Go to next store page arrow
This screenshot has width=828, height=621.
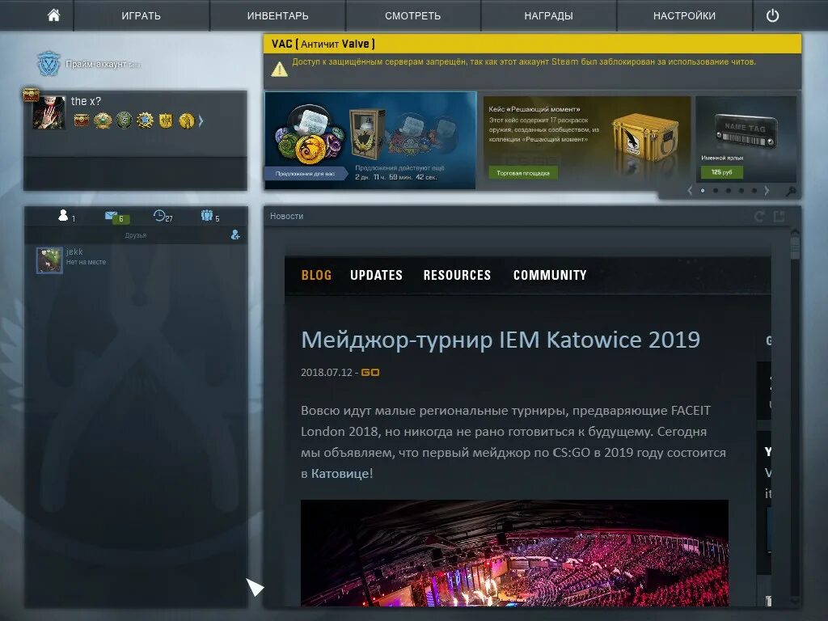point(767,191)
